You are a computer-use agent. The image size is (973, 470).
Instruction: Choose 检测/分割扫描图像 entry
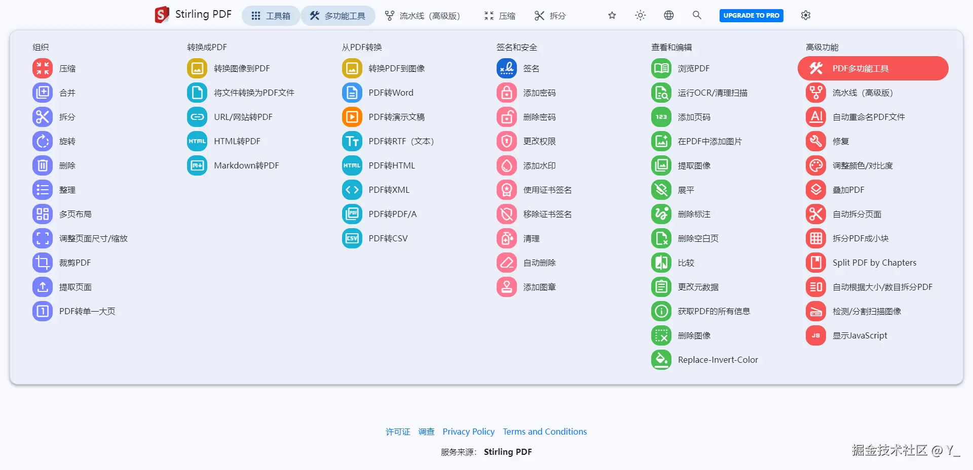pos(854,311)
